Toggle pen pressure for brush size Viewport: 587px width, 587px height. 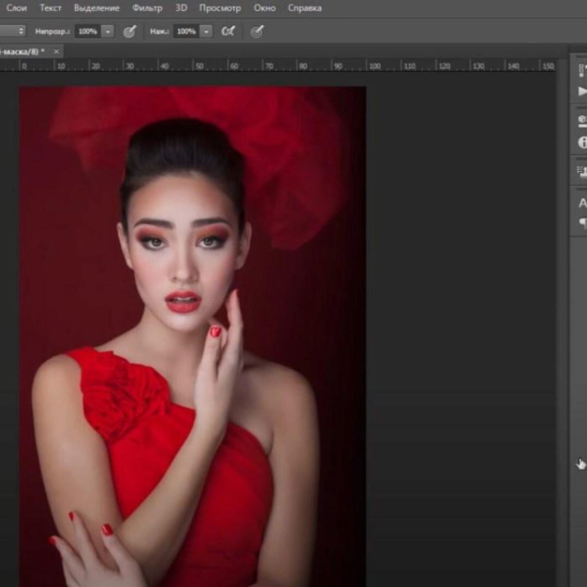click(x=257, y=32)
